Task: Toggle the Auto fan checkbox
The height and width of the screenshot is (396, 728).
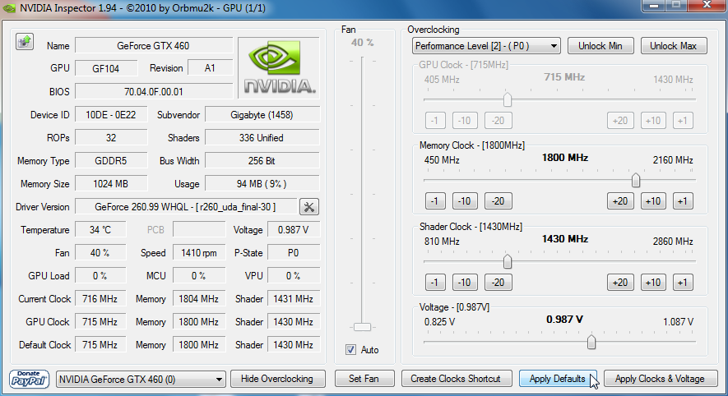Action: 352,350
